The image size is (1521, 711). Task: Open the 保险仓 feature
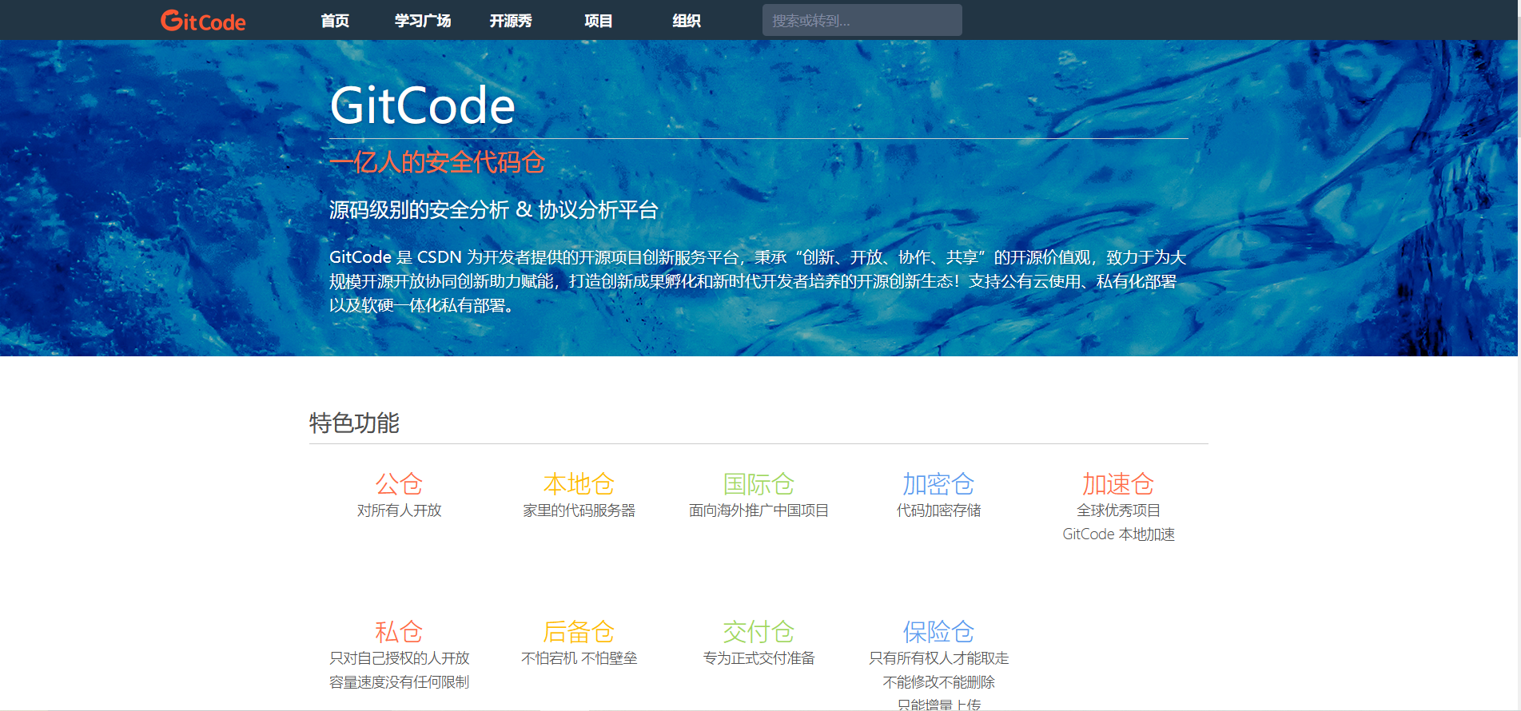[938, 632]
